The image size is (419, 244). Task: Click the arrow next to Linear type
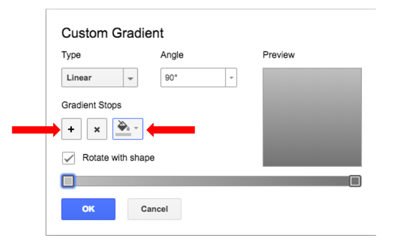coord(130,78)
